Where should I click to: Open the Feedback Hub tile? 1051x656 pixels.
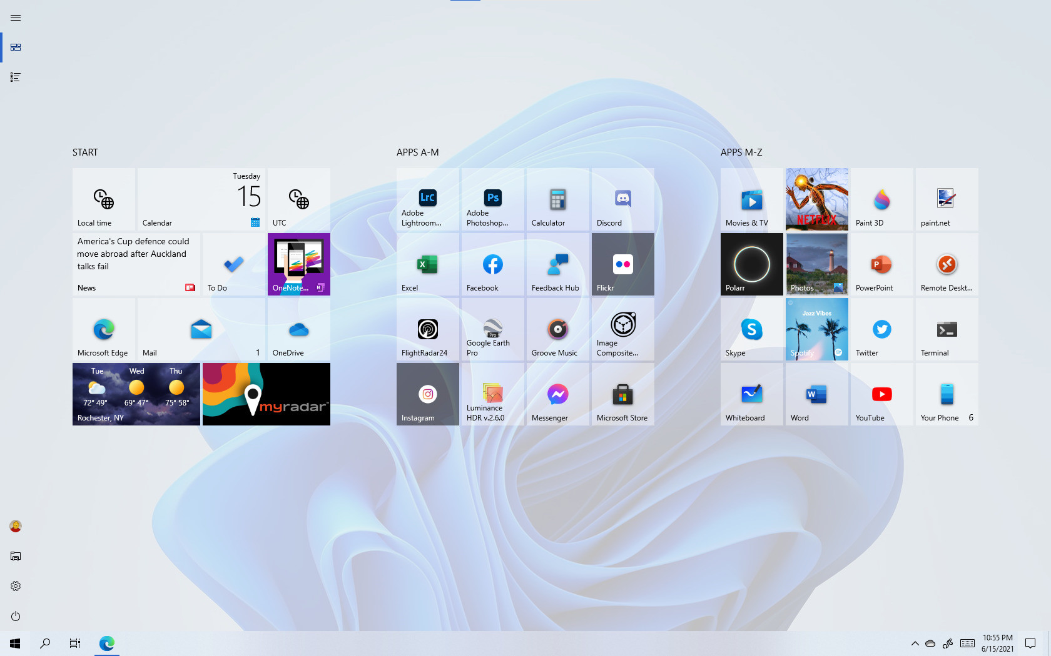coord(558,264)
